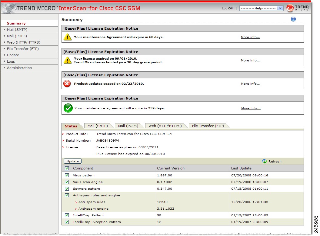Click Virus pattern version 1.867.00
The width and height of the screenshot is (320, 236).
tap(165, 175)
